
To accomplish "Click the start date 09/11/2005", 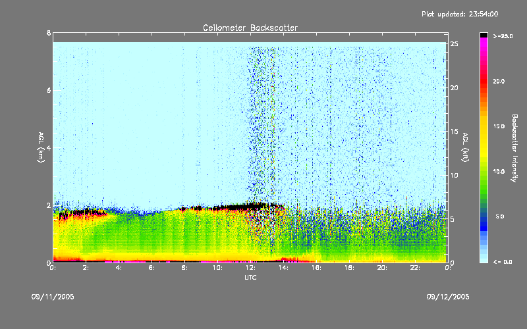I will click(x=53, y=297).
